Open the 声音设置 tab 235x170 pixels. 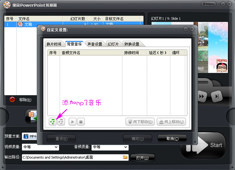click(95, 44)
